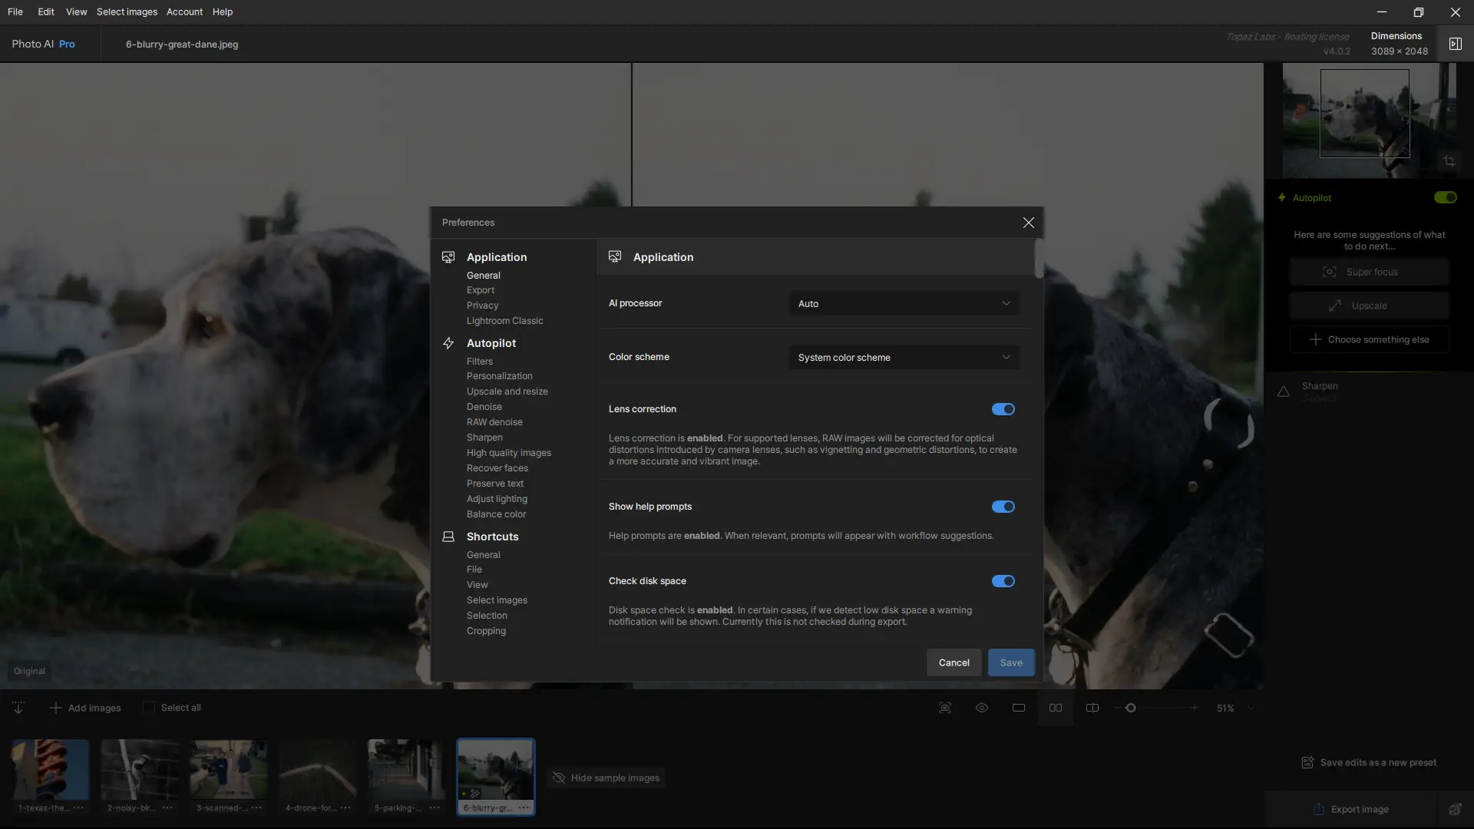
Task: Click the Save button in Preferences
Action: 1010,662
